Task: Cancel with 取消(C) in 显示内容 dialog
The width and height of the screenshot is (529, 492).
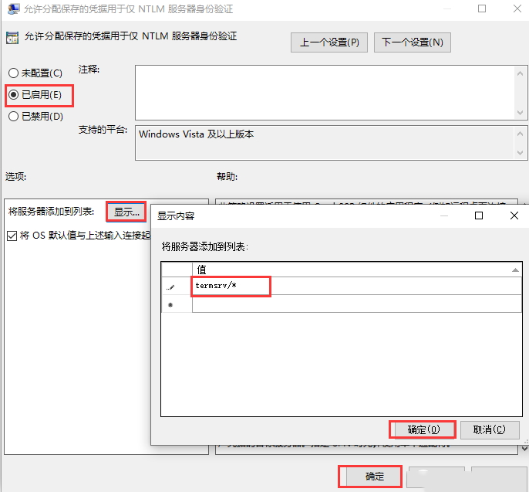Action: coord(489,429)
